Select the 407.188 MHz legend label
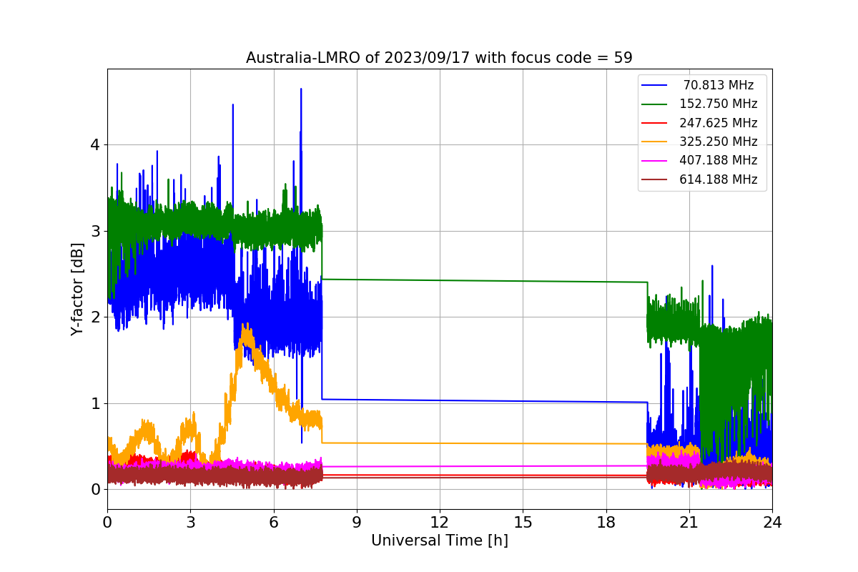The image size is (858, 572). [719, 160]
